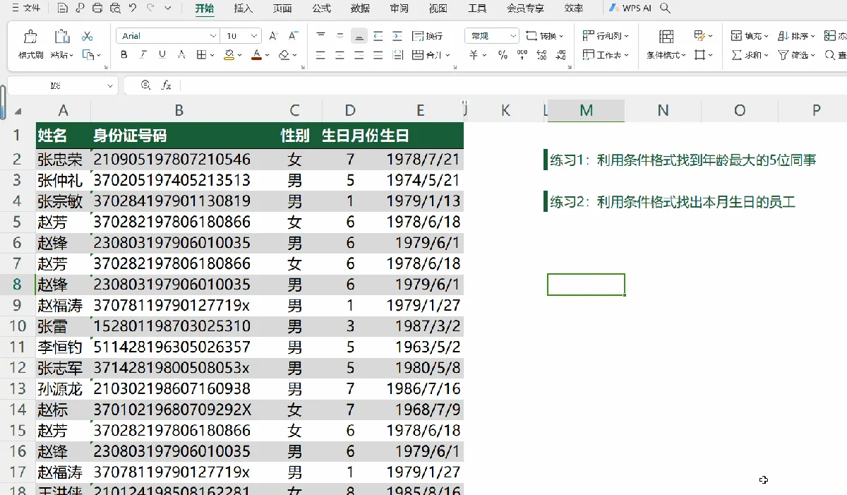This screenshot has height=495, width=847.
Task: Toggle Underline formatting
Action: coord(162,54)
